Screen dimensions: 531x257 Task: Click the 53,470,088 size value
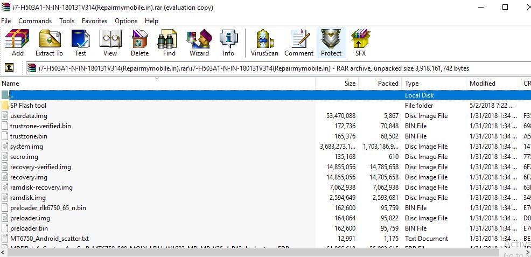point(341,116)
